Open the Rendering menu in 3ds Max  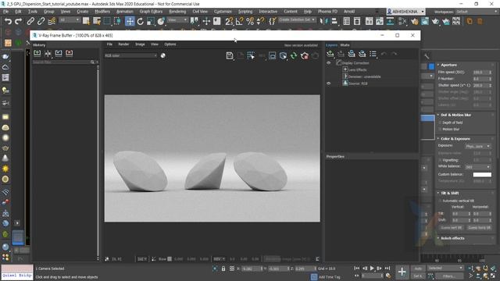(x=177, y=12)
